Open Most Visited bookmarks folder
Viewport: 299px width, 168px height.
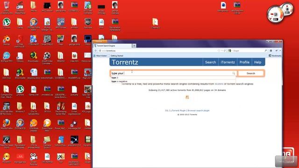point(100,56)
